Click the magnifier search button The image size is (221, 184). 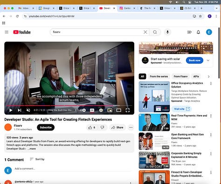tap(155, 32)
